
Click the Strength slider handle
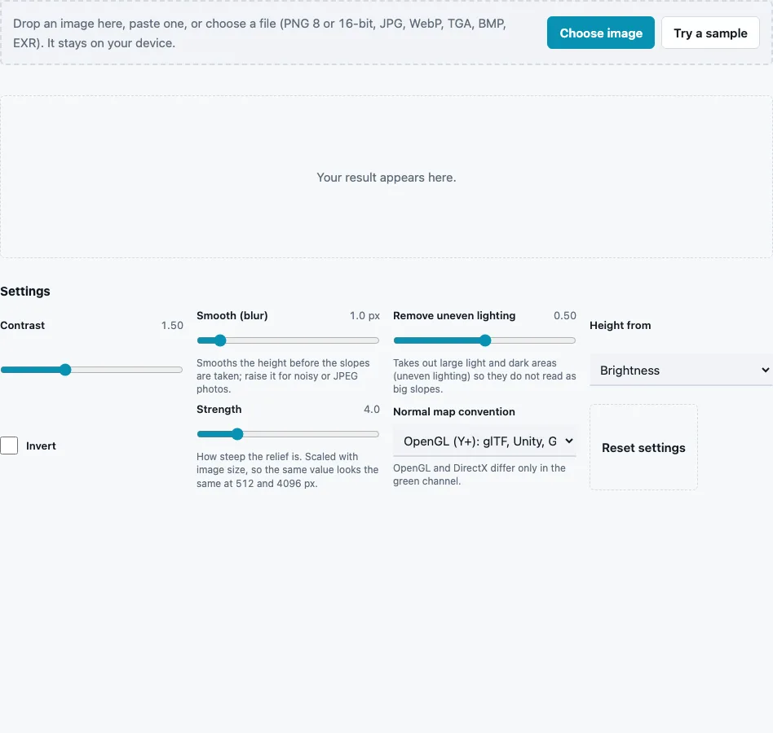click(x=237, y=434)
